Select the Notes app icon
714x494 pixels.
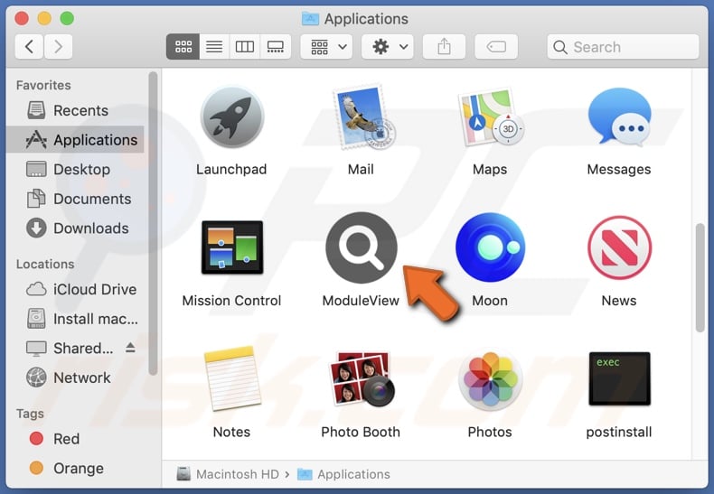coord(232,378)
